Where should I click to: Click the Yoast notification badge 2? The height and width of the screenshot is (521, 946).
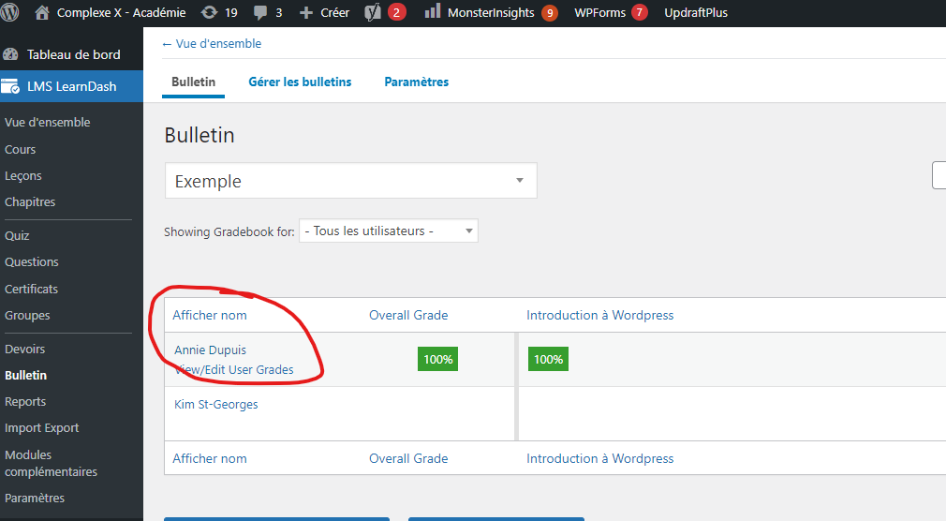396,12
